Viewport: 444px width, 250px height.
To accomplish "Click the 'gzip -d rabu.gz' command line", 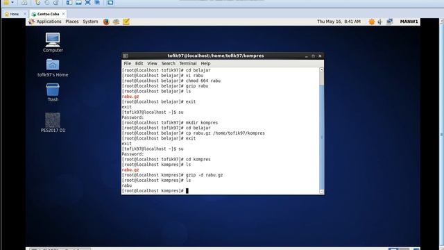I will (172, 175).
